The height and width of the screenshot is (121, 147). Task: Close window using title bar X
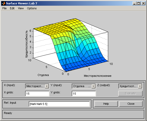tap(143, 3)
